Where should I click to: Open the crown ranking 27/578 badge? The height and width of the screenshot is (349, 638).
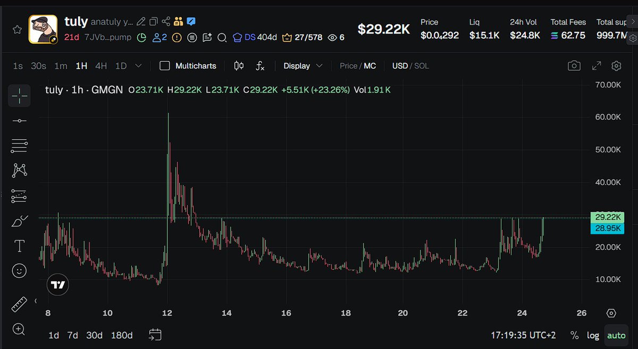point(302,38)
